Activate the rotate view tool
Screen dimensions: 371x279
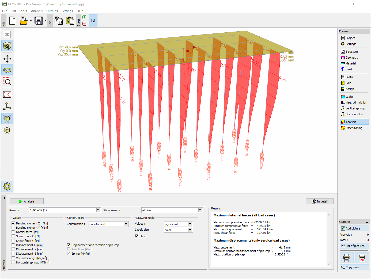coord(7,70)
